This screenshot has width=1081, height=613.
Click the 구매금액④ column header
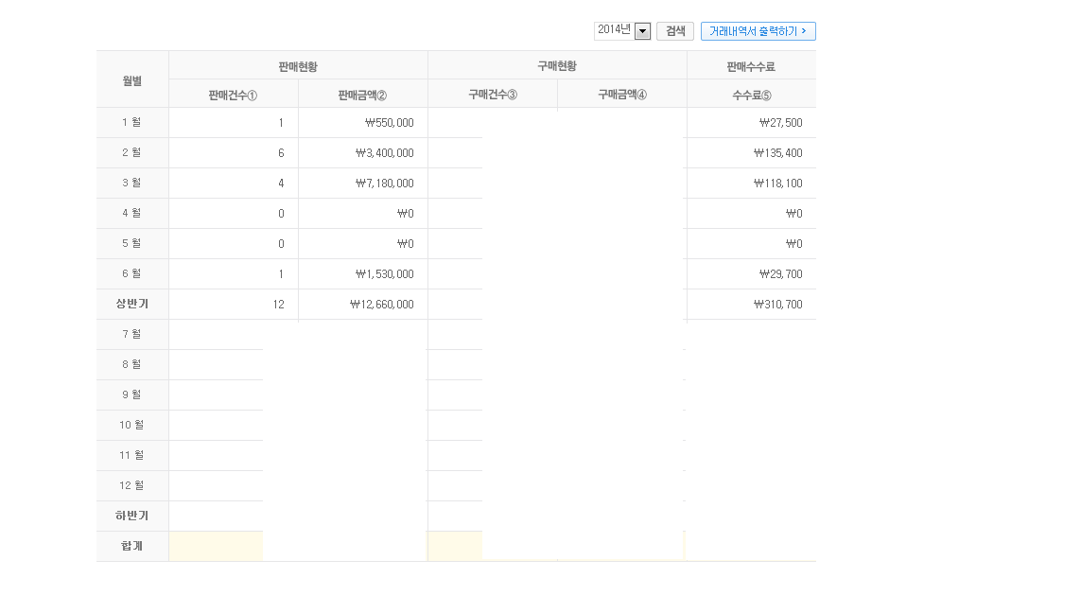(622, 95)
